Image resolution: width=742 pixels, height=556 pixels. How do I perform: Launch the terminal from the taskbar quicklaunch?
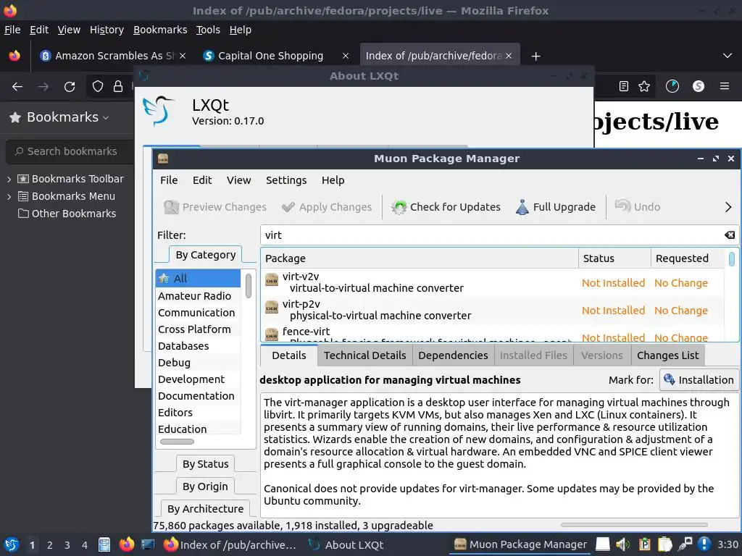[148, 544]
